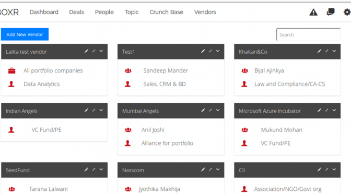351x194 pixels.
Task: Go to the Dashboard menu
Action: point(44,12)
